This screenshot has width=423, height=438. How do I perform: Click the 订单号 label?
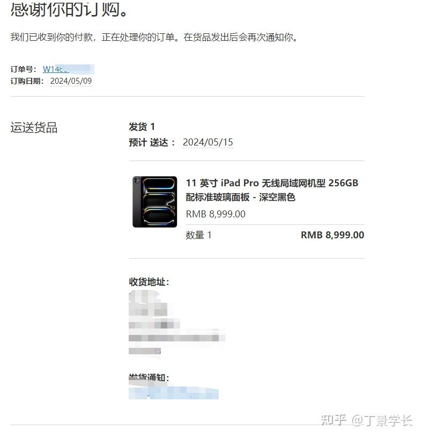point(24,69)
